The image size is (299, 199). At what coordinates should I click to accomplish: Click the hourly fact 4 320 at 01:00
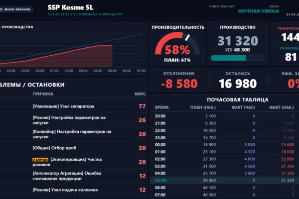click(x=250, y=152)
